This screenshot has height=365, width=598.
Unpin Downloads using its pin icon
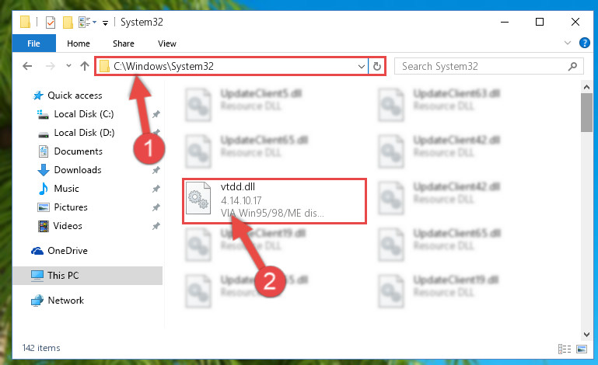coord(156,170)
